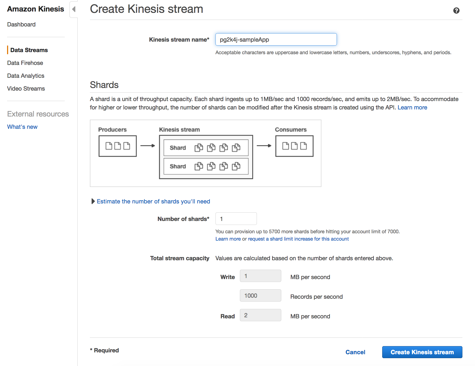Click the Write MB per second field
The width and height of the screenshot is (475, 366).
click(260, 276)
